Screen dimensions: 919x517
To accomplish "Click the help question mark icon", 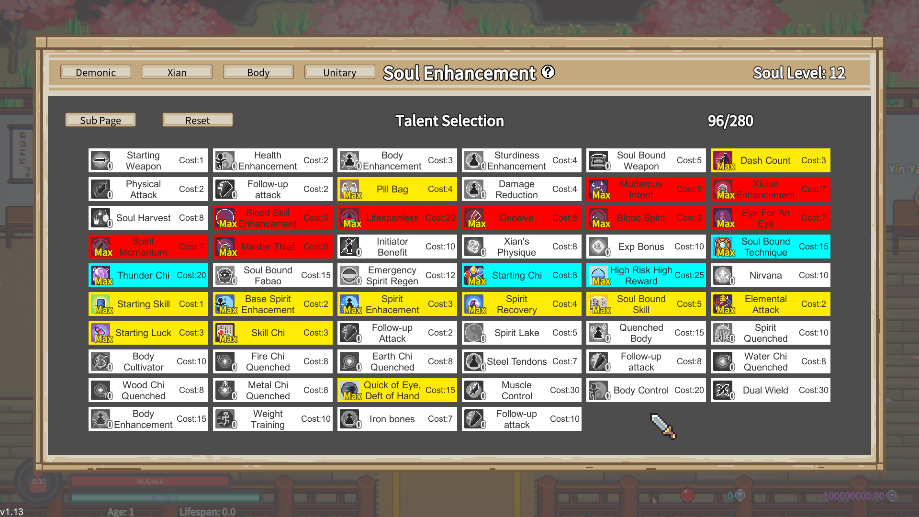I will click(x=548, y=72).
